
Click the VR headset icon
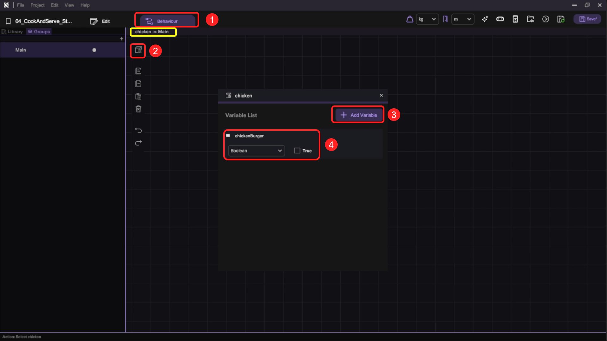click(500, 19)
